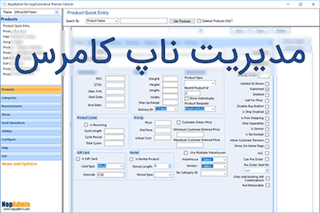Tick the Customer Enters Price checkbox
The image size is (320, 213).
click(179, 122)
